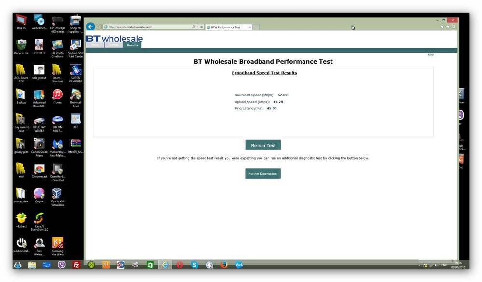The height and width of the screenshot is (282, 482).
Task: Switch to the Results tab
Action: pyautogui.click(x=132, y=45)
